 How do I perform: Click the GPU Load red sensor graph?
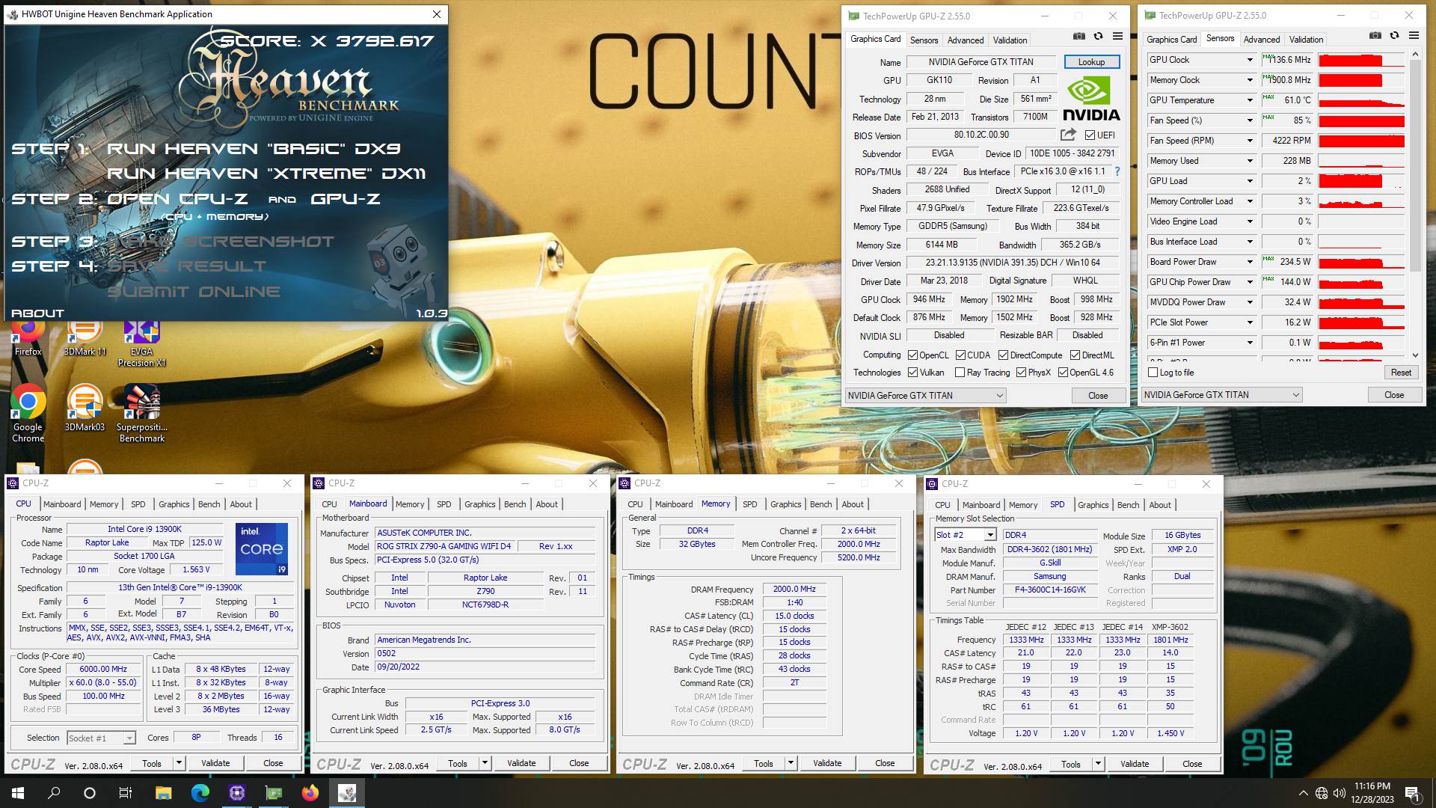pyautogui.click(x=1361, y=181)
